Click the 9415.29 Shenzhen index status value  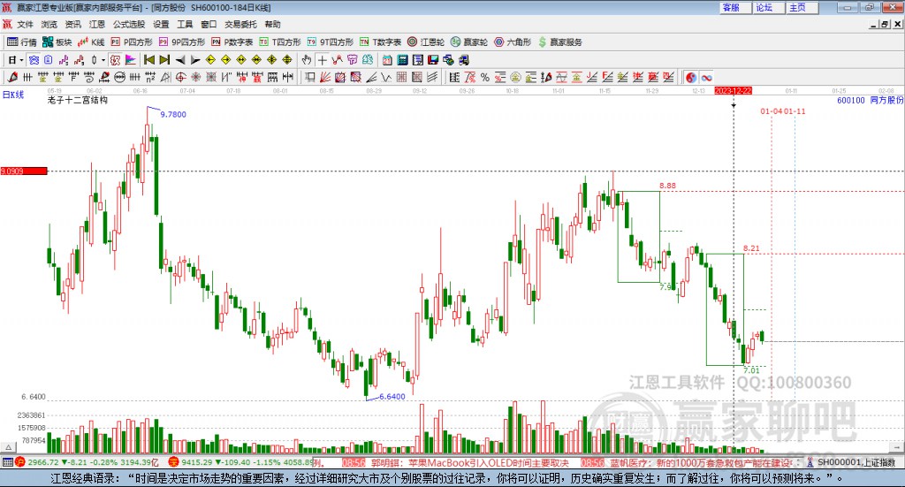[197, 462]
